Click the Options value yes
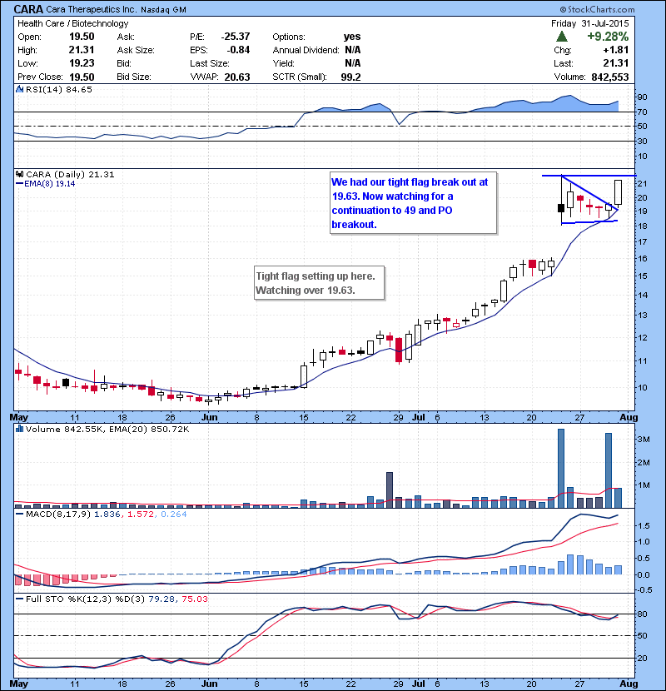The height and width of the screenshot is (691, 666). 352,37
